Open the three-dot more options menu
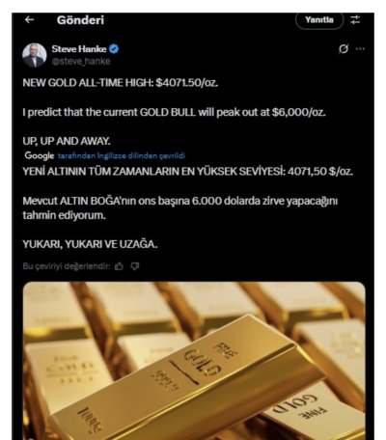Image resolution: width=386 pixels, height=440 pixels. point(360,49)
